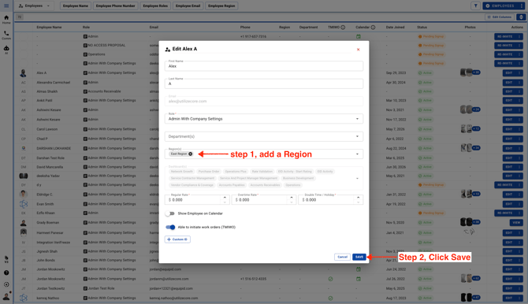Image resolution: width=528 pixels, height=304 pixels.
Task: Open the AI robot sidebar icon
Action: pyautogui.click(x=6, y=50)
